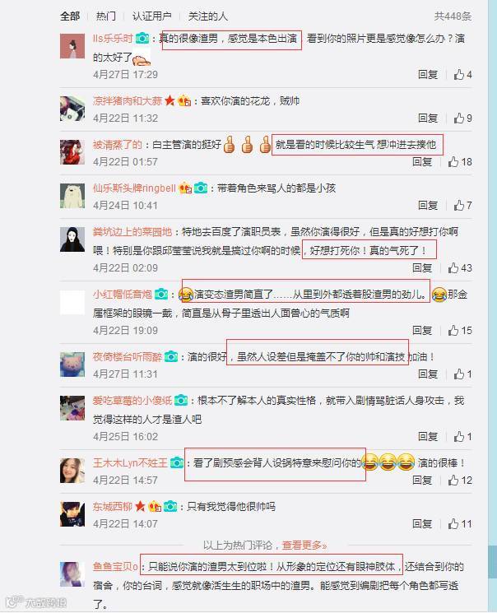Expand more hot comments via 查看更多
The image size is (497, 613).
[x=304, y=545]
